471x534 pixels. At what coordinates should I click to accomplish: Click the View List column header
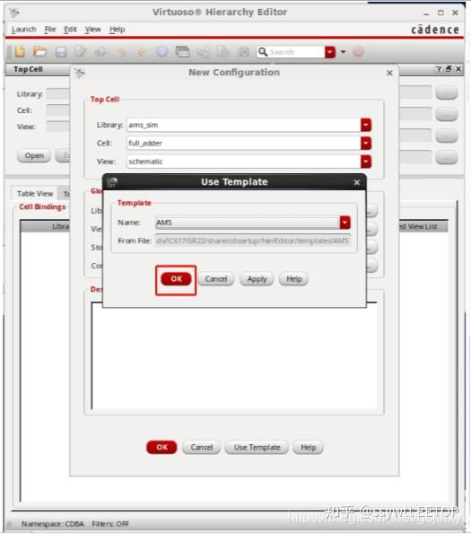point(423,226)
